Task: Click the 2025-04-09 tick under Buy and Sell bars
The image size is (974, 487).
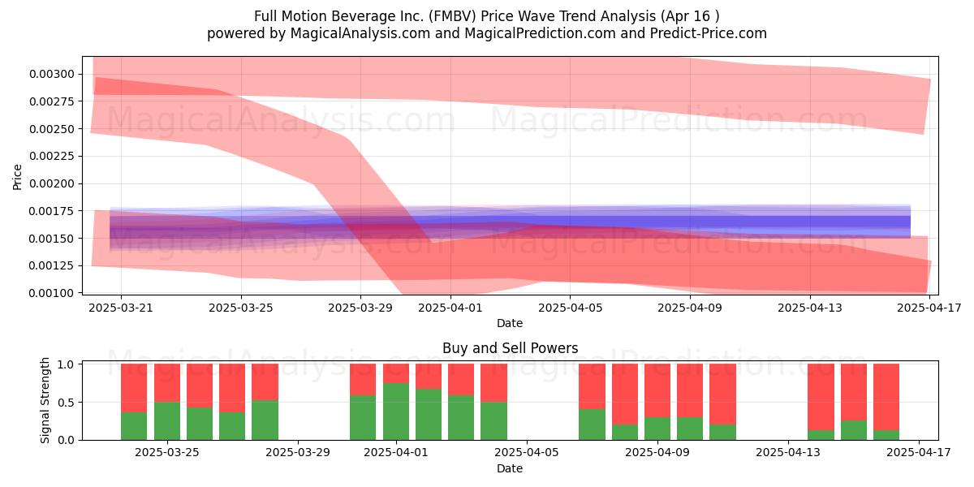Action: 657,454
